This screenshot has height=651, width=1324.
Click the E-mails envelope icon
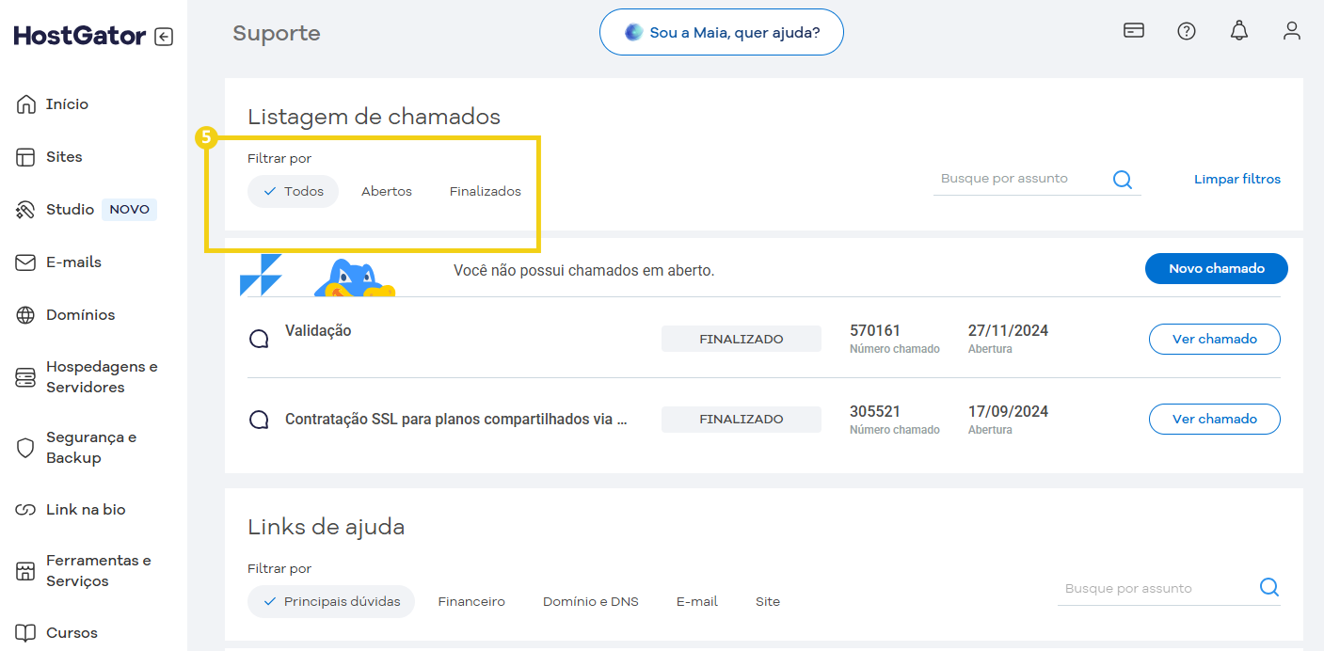tap(25, 262)
